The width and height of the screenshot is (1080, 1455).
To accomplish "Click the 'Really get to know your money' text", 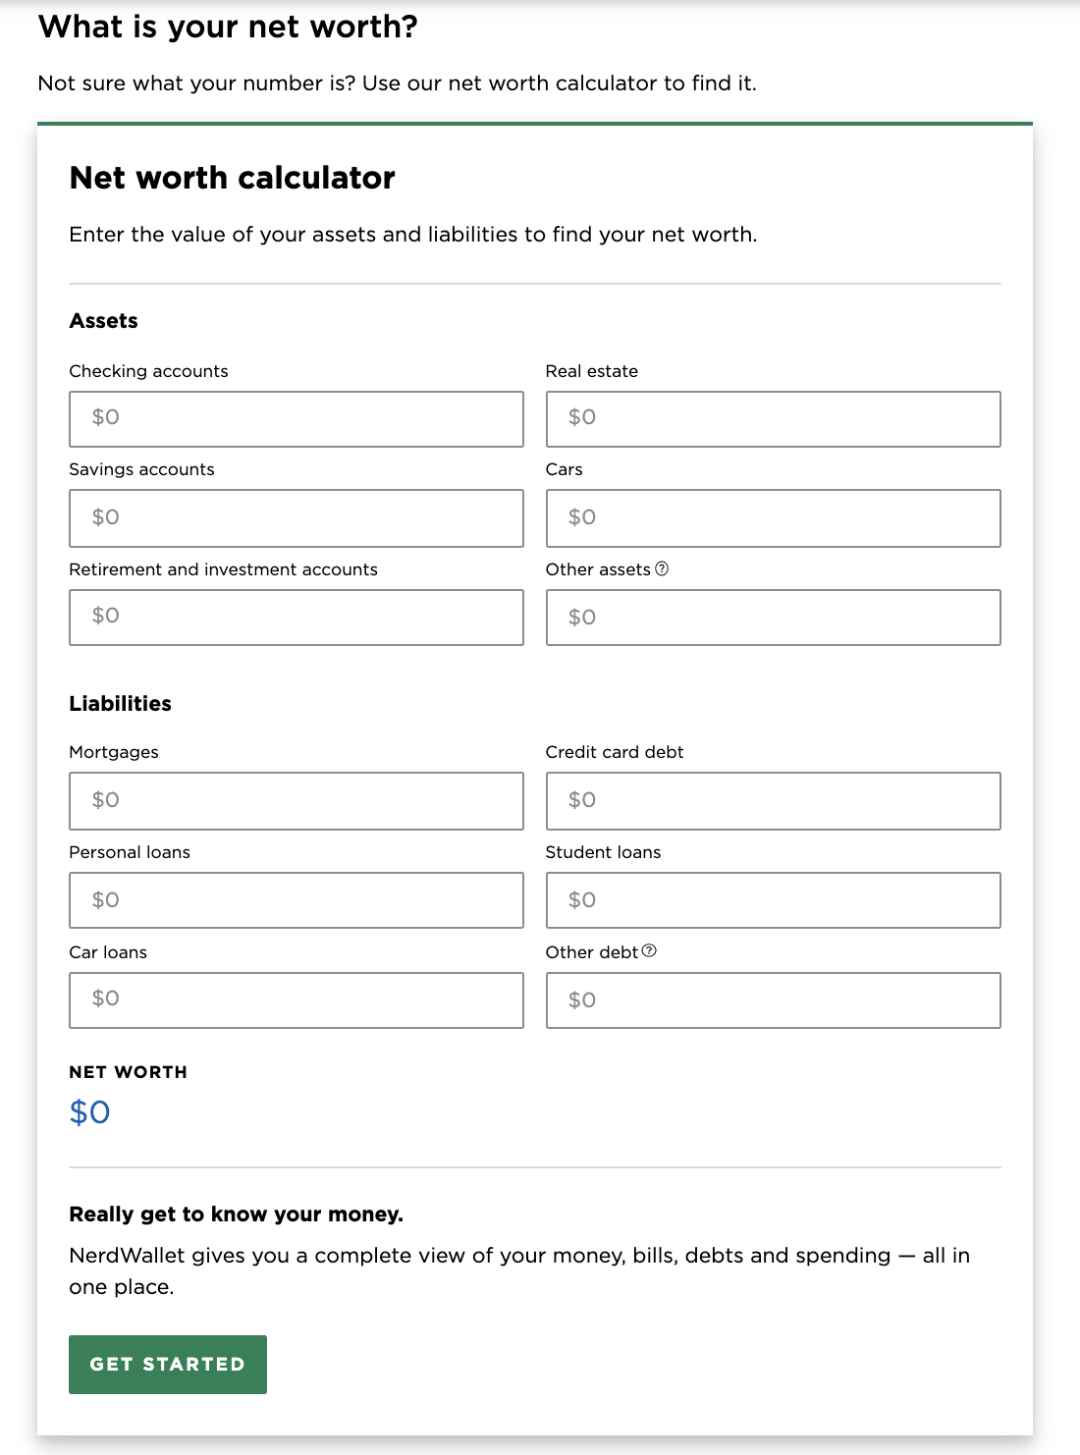I will tap(236, 1214).
